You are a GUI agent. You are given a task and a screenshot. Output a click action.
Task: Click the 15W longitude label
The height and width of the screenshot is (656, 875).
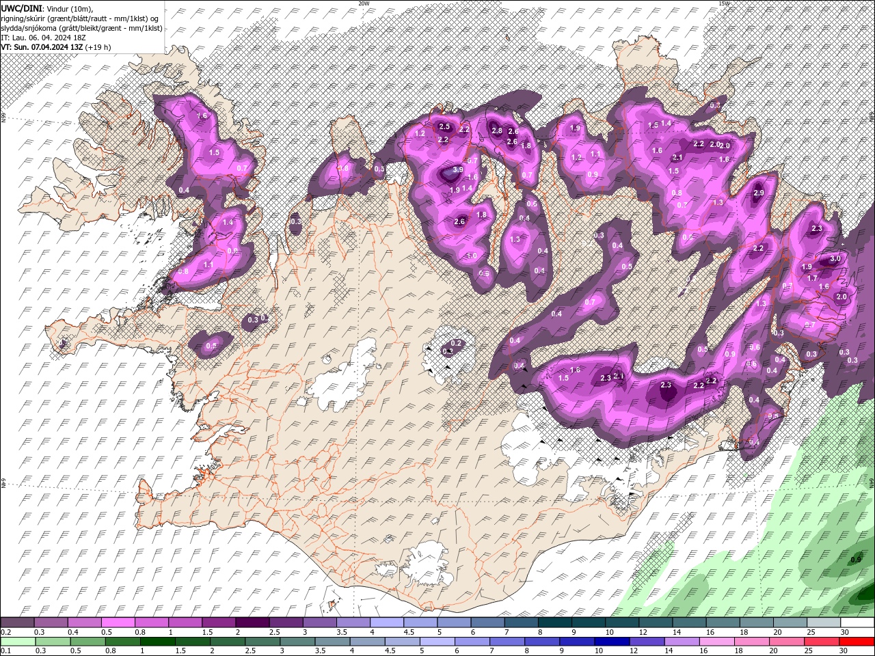tap(724, 3)
